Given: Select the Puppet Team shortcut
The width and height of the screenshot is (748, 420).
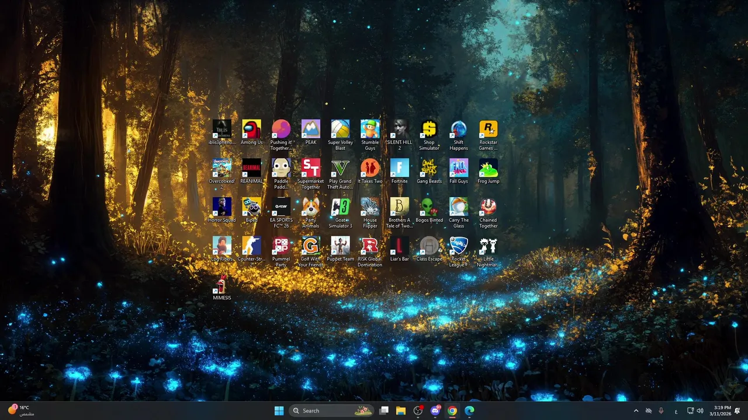Looking at the screenshot, I should click(340, 249).
